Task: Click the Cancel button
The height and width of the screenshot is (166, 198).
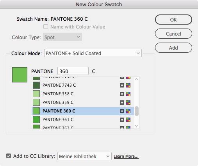Action: (x=173, y=34)
